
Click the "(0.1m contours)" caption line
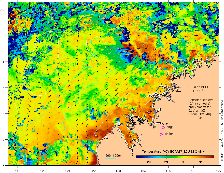pos(199,104)
